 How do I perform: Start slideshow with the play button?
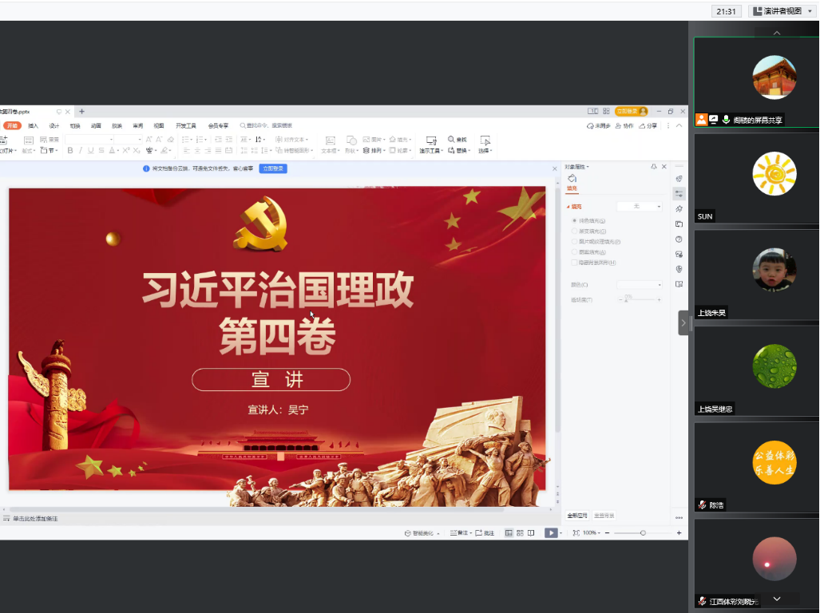coord(551,532)
